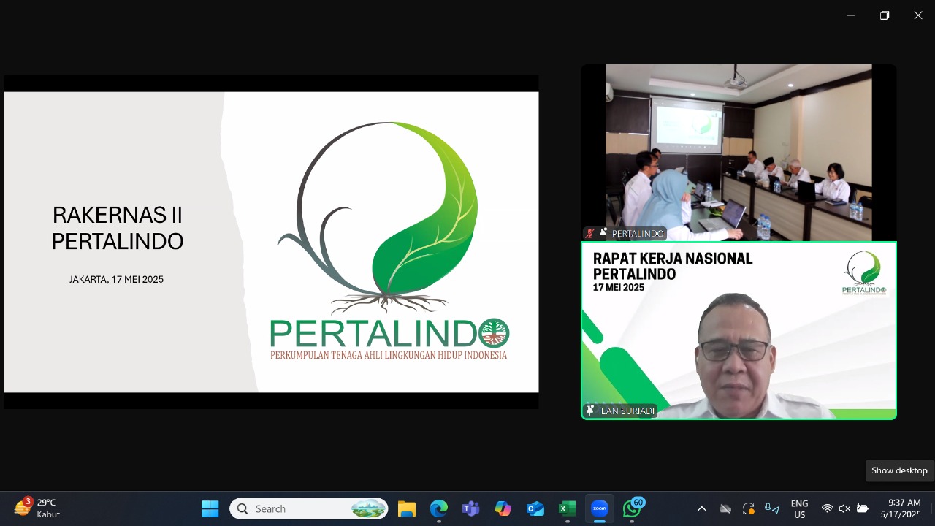
Task: Open Outlook mail in the taskbar
Action: point(535,508)
